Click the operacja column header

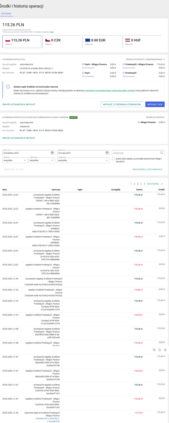56,190
